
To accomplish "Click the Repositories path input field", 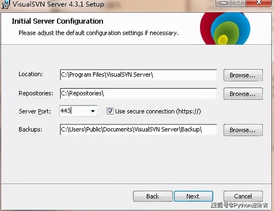I will click(x=138, y=93).
